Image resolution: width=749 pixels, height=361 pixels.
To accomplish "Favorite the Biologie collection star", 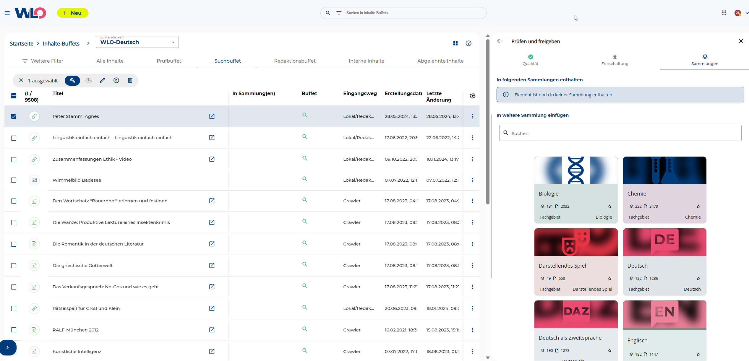I will coord(609,206).
